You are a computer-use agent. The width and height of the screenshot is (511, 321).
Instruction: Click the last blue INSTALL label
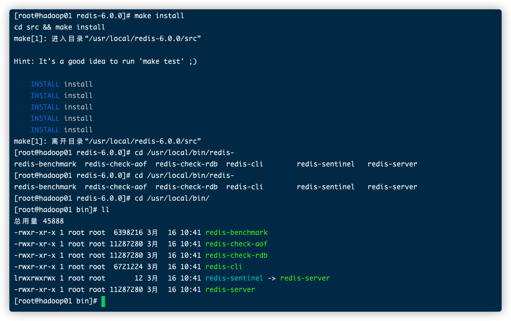[45, 130]
